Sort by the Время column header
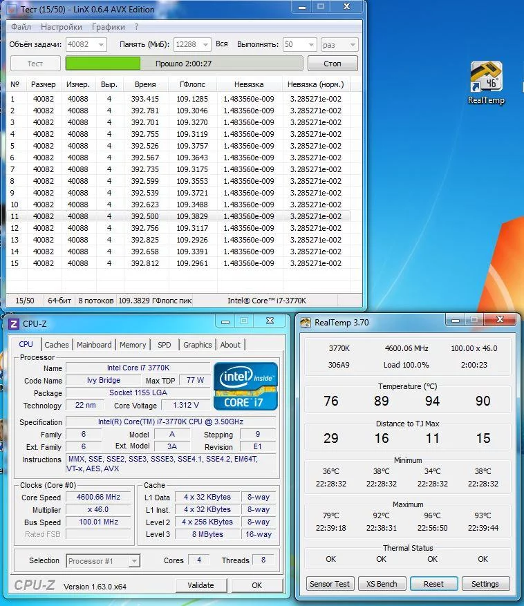 click(x=145, y=84)
